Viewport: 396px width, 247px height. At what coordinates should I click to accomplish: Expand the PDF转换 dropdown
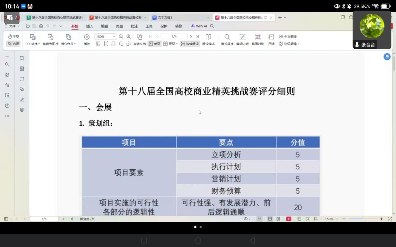point(33,44)
